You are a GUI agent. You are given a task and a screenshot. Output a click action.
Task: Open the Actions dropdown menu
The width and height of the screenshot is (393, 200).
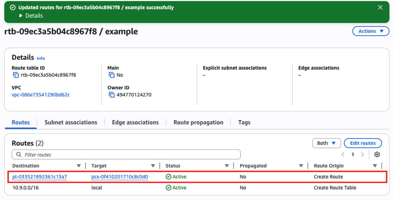coord(371,31)
